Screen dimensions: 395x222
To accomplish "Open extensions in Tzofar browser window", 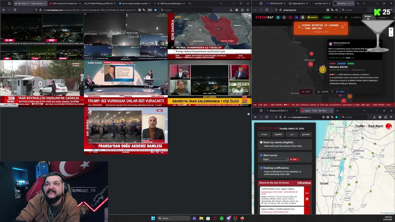I will pos(385,117).
